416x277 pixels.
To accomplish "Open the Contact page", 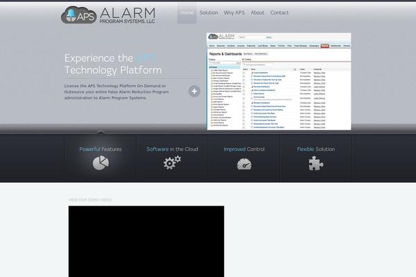I will 279,12.
